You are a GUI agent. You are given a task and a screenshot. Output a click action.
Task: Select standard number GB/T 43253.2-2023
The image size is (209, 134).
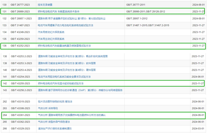click(22, 56)
